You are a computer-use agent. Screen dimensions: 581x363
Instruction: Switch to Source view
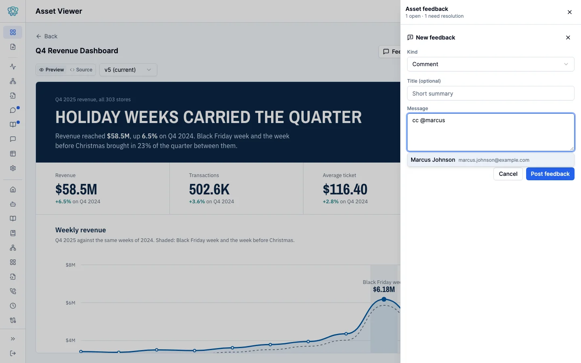81,70
